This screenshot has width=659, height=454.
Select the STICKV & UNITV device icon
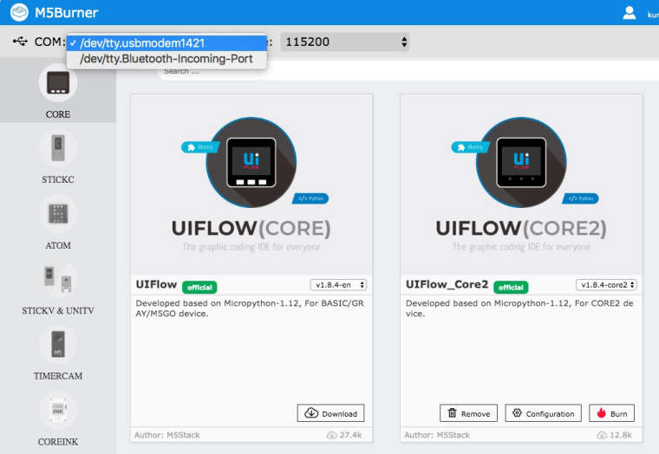coord(58,279)
